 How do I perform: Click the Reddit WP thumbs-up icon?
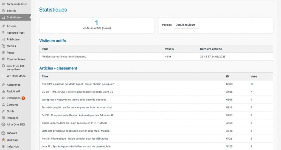point(3,91)
